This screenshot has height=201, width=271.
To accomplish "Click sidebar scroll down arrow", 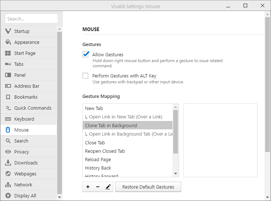I will [59, 197].
